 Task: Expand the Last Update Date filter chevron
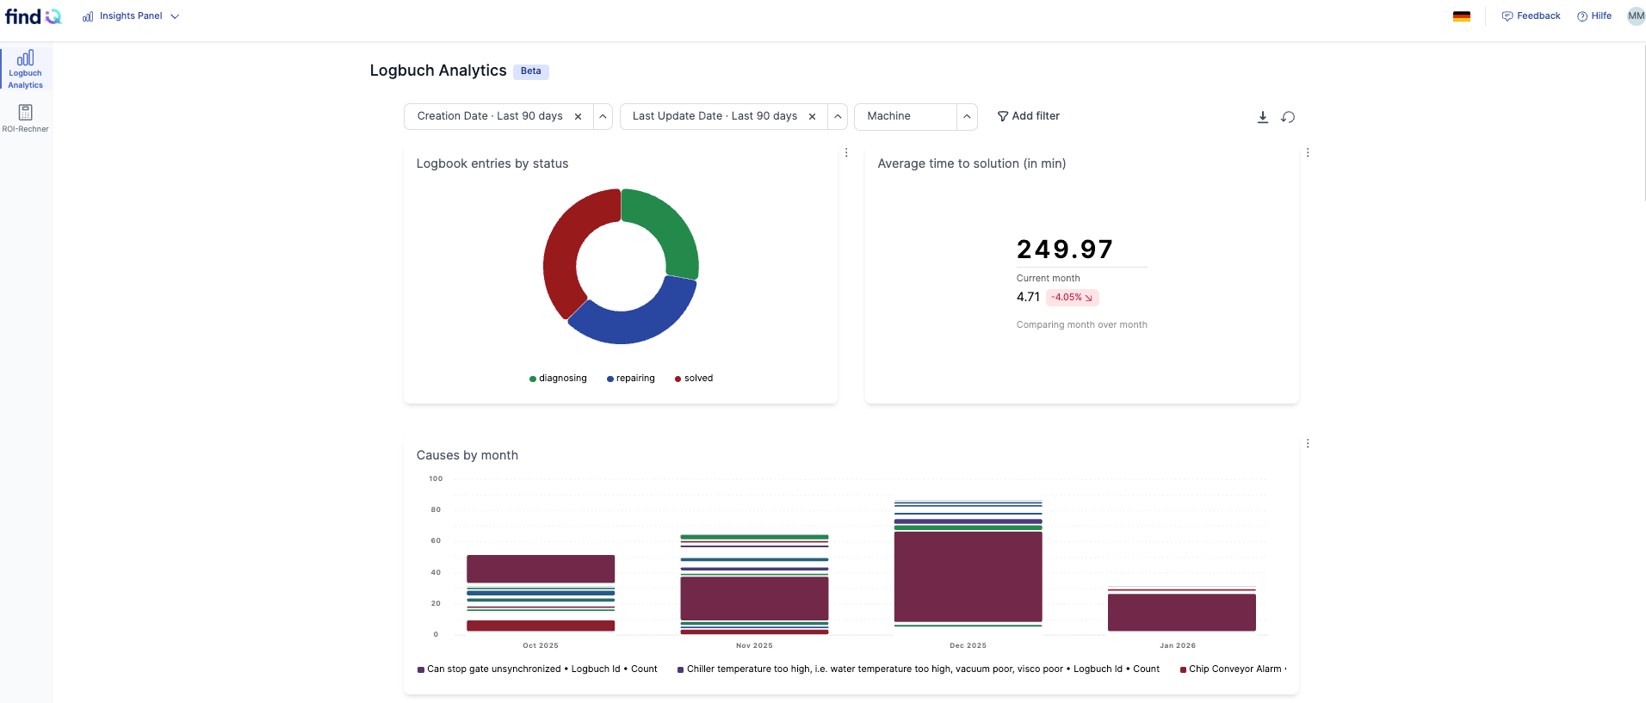(x=838, y=116)
